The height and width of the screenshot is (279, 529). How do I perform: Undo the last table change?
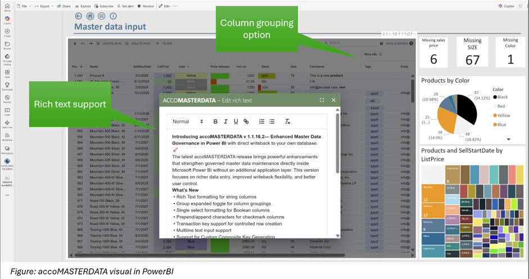83,43
